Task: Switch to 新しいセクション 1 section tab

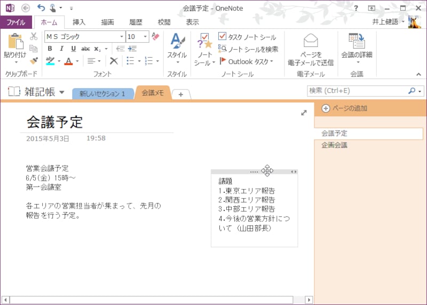Action: tap(102, 94)
